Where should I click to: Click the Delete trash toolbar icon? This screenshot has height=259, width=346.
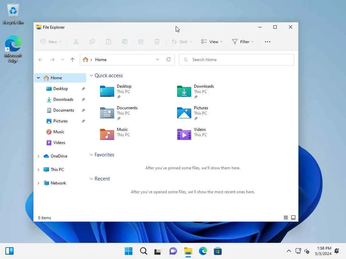pos(157,41)
